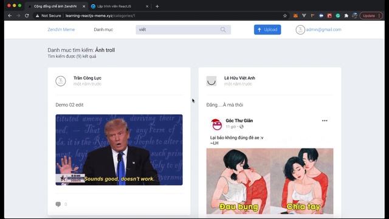389x219 pixels.
Task: Open the admin@gmail.com account link
Action: (323, 30)
